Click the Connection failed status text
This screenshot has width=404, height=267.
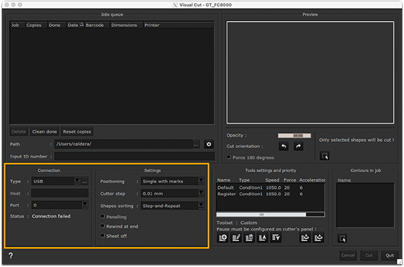[x=51, y=216]
